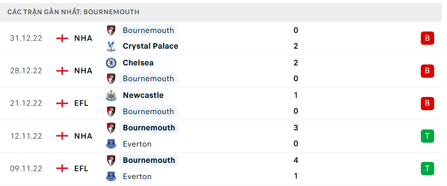The height and width of the screenshot is (186, 447).
Task: Click the green T badge for the 09.11.22 match
Action: pos(427,169)
